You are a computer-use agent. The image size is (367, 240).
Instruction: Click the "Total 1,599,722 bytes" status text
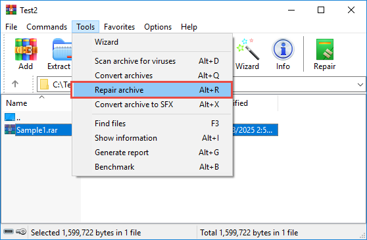tap(249, 233)
